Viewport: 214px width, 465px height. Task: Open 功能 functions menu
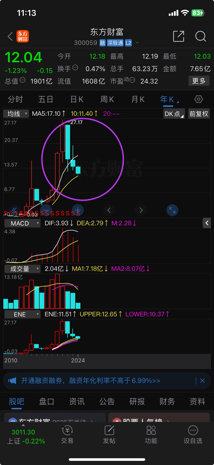point(151,435)
